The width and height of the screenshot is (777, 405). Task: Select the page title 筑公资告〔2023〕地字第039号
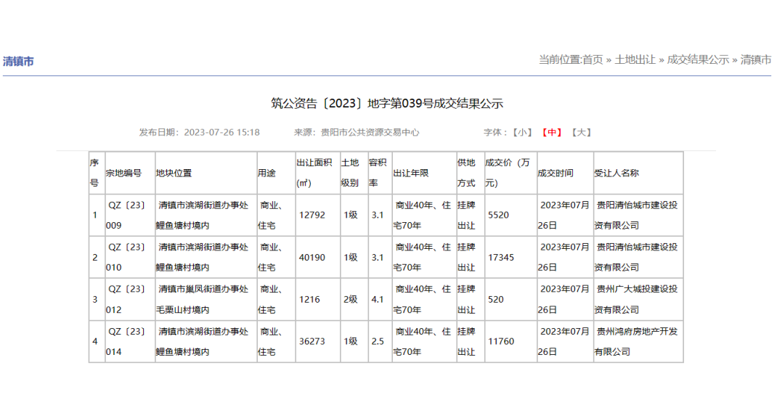[352, 104]
